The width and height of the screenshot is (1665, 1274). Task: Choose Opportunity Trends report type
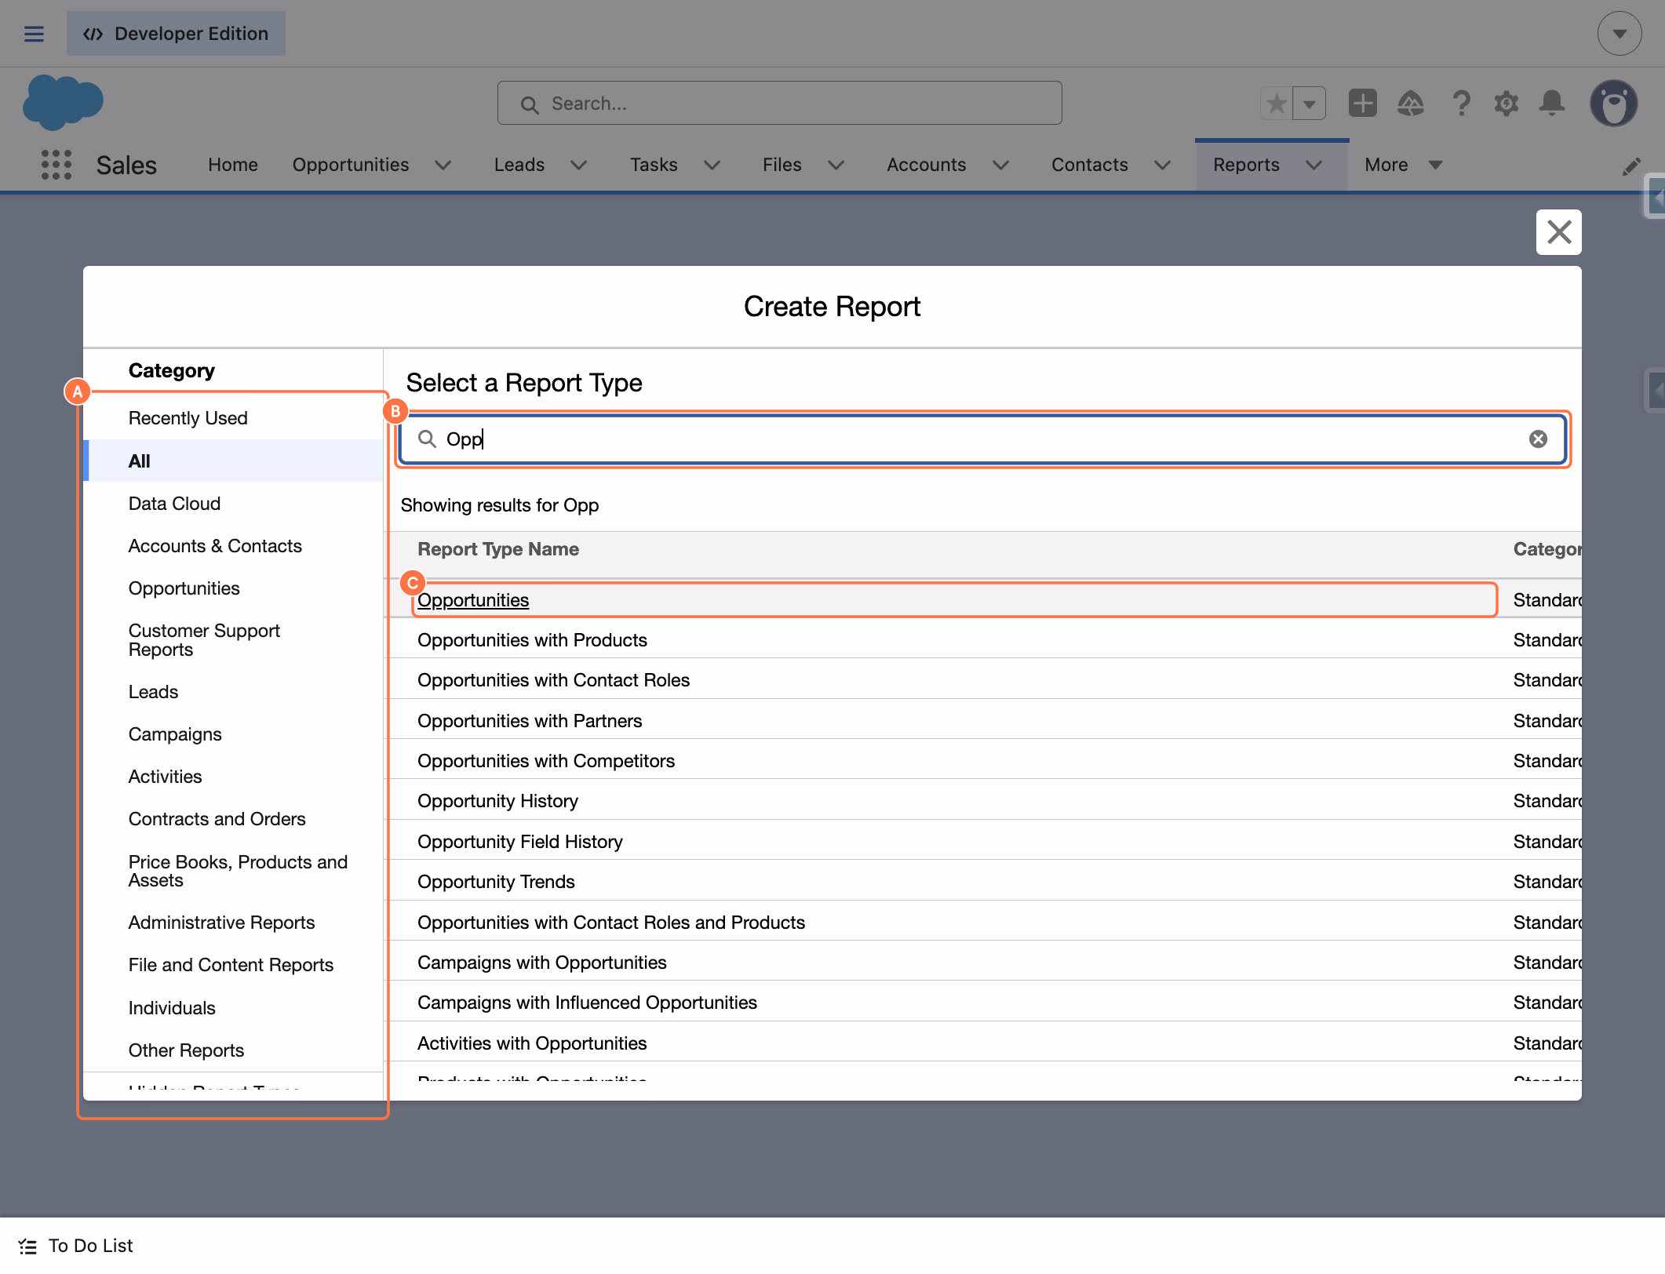tap(496, 882)
